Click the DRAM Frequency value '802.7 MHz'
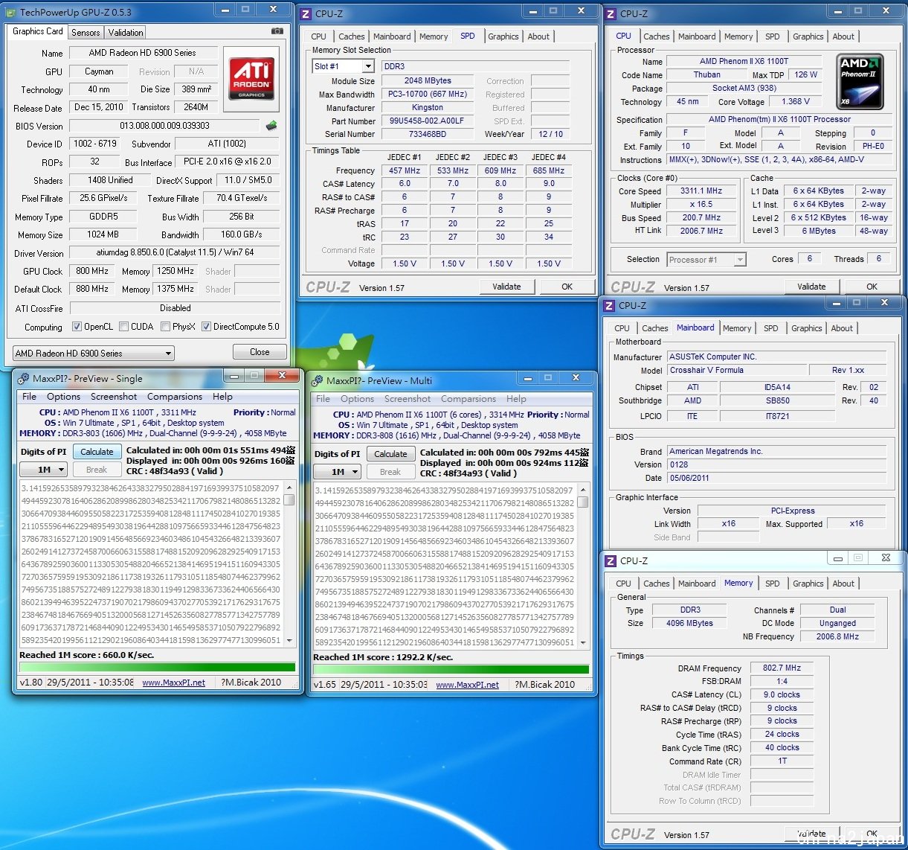908x850 pixels. point(782,668)
